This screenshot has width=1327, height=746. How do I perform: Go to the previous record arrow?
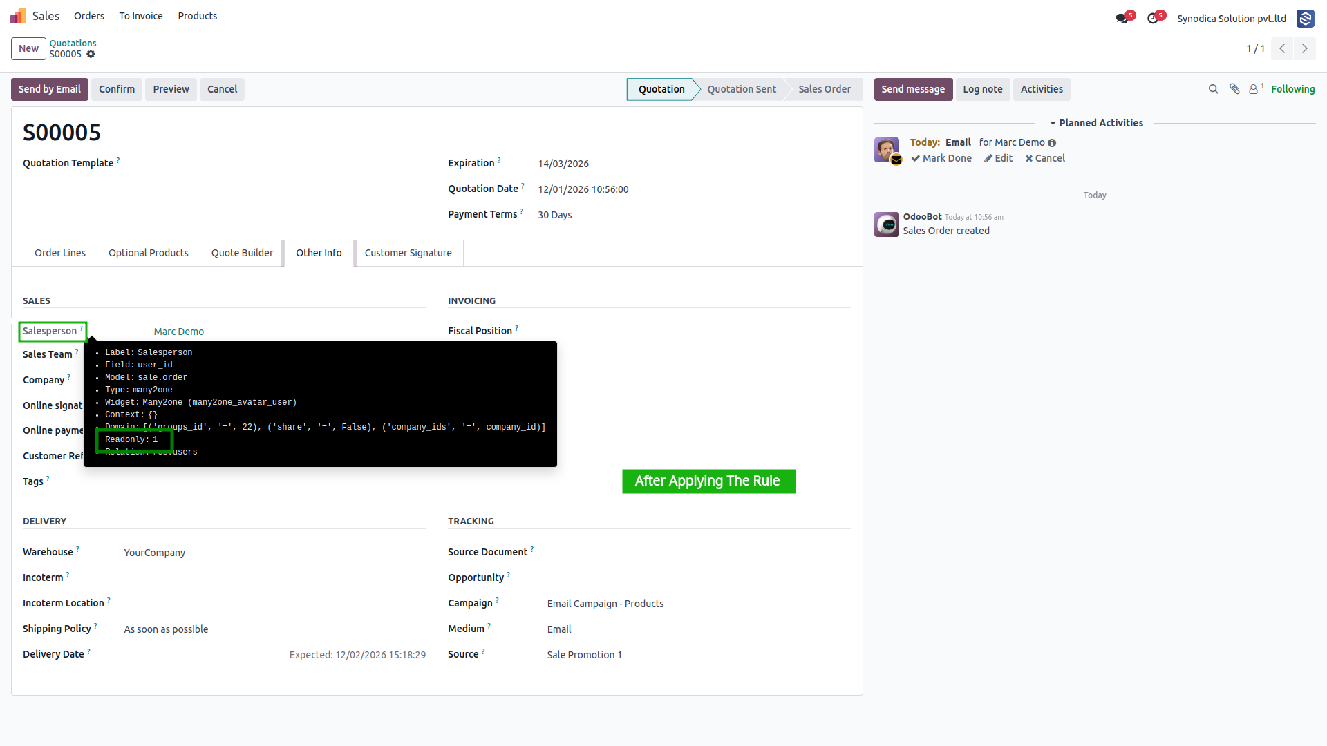click(x=1282, y=48)
